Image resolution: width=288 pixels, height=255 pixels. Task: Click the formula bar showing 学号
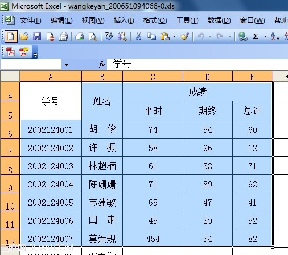tap(198, 64)
